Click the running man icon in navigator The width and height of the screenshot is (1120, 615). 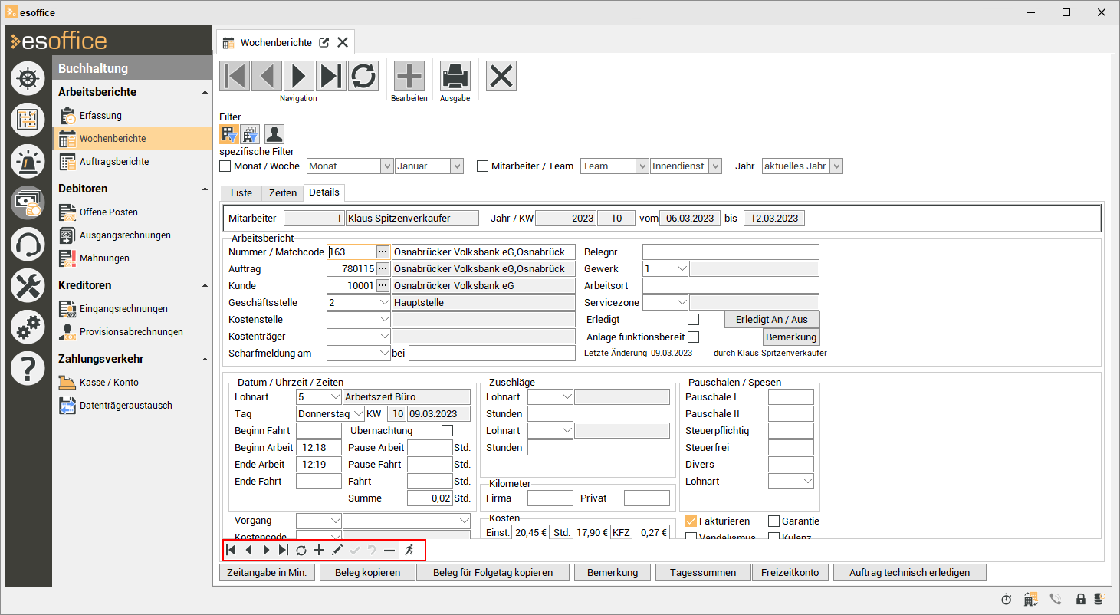(x=409, y=550)
